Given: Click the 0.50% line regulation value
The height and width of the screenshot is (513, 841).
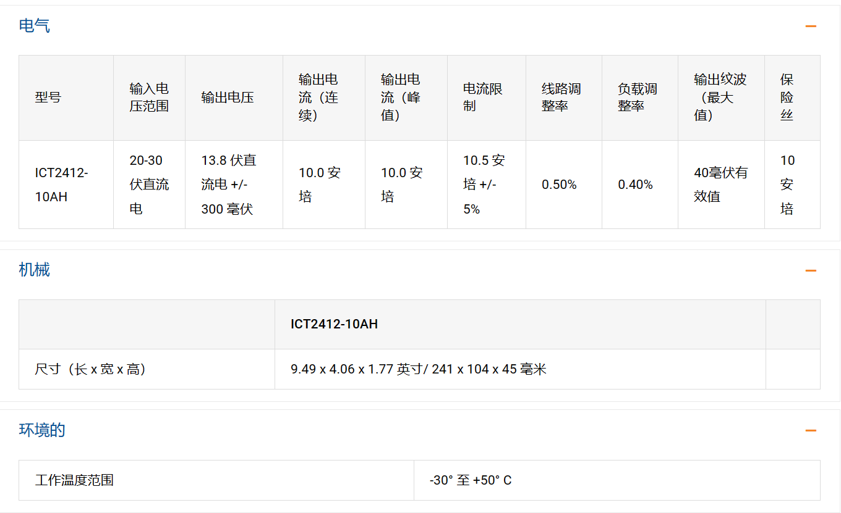Looking at the screenshot, I should 559,185.
